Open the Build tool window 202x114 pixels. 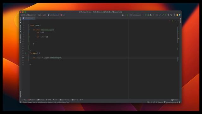tap(55, 100)
